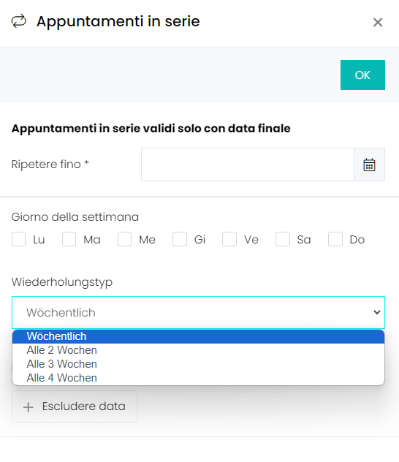Click the recurring appointments loop icon
The height and width of the screenshot is (462, 399).
(x=19, y=21)
